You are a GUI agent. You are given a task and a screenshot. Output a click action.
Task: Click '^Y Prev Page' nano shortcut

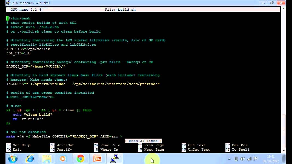point(151,145)
